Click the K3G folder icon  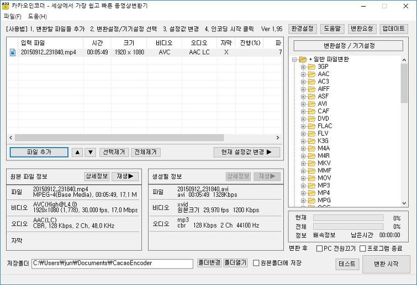pyautogui.click(x=312, y=141)
